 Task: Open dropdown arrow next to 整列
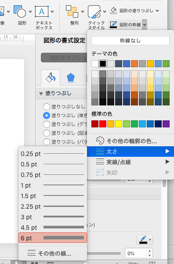[83, 11]
